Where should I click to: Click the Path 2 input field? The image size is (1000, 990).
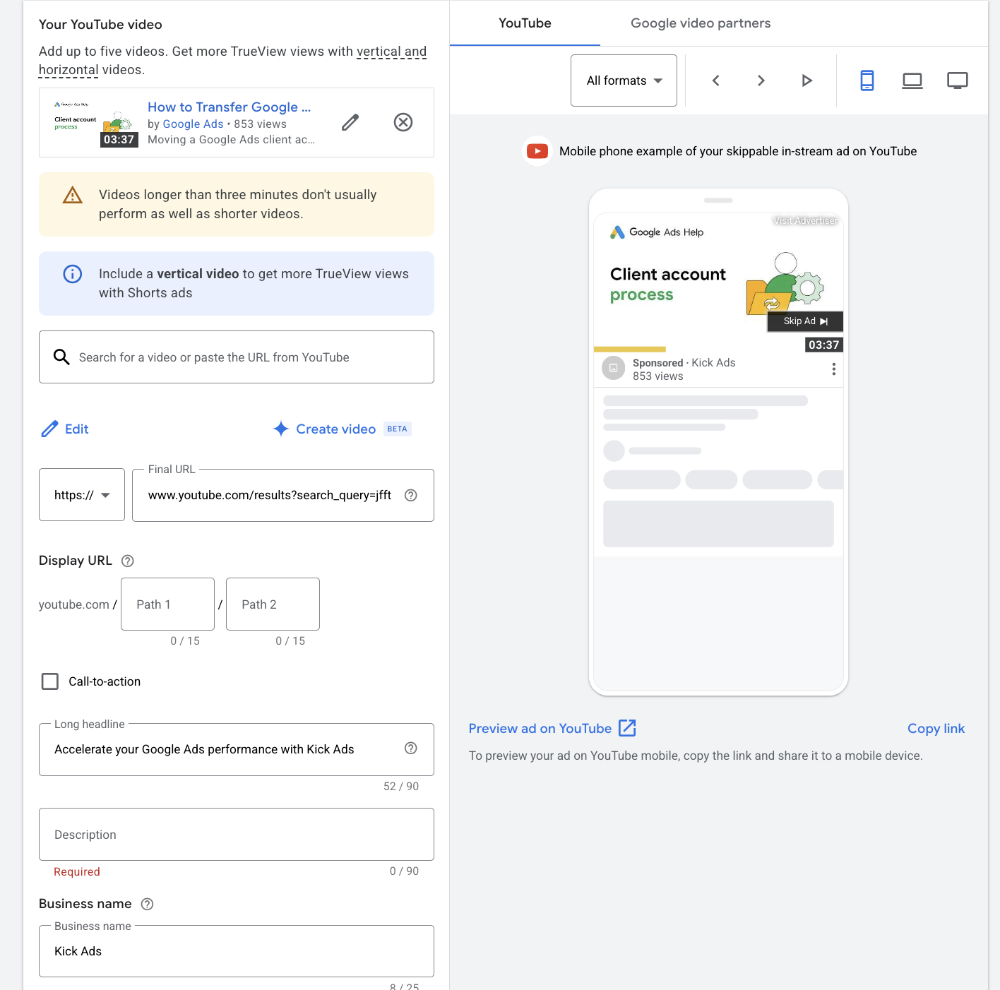pyautogui.click(x=273, y=604)
